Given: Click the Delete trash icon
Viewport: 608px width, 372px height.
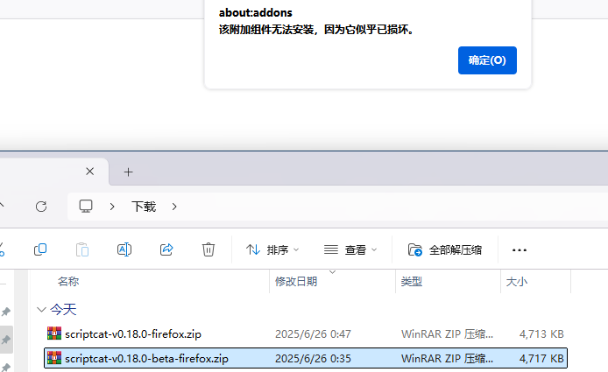Looking at the screenshot, I should coord(209,249).
